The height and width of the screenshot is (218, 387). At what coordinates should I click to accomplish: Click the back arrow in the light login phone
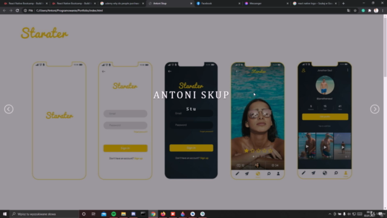pos(103,71)
